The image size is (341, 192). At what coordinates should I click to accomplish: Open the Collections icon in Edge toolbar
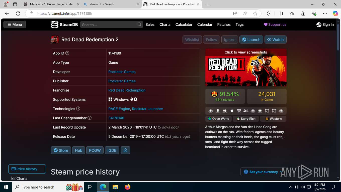(x=303, y=13)
